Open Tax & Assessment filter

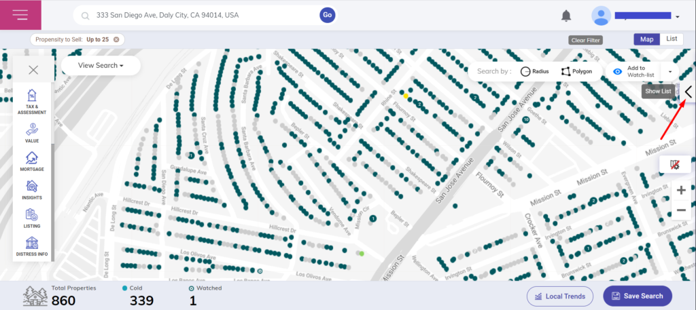(32, 101)
